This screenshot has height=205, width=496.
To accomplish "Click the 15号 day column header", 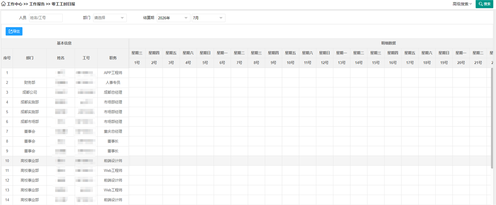I will (x=376, y=63).
